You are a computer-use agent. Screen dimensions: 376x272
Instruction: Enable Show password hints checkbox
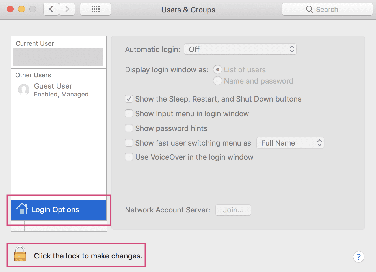129,128
